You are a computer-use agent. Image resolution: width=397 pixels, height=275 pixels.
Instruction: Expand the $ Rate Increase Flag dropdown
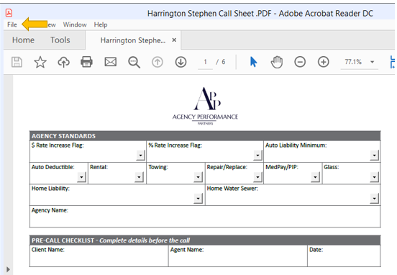click(x=140, y=155)
